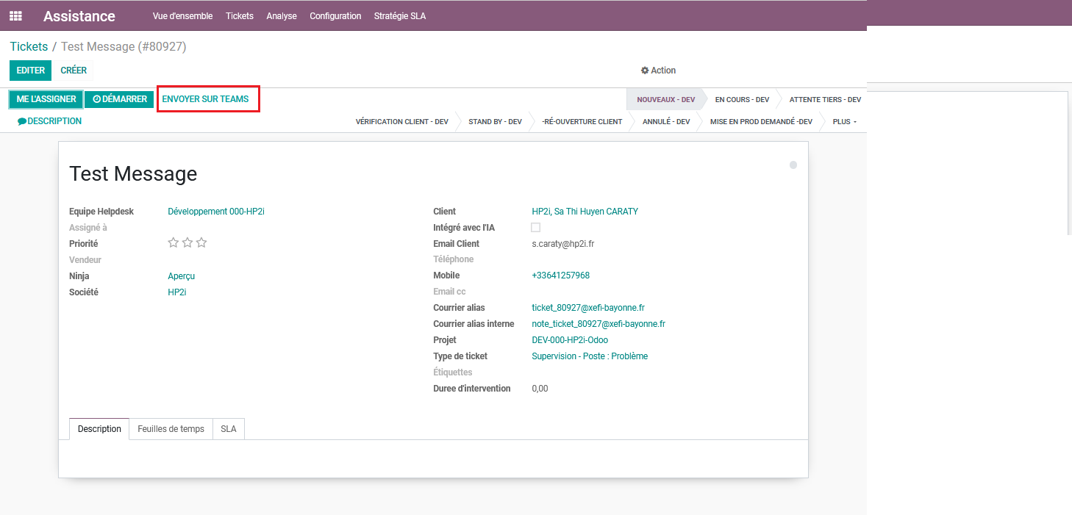Click mobile number +33641257968
This screenshot has width=1072, height=515.
(x=560, y=275)
